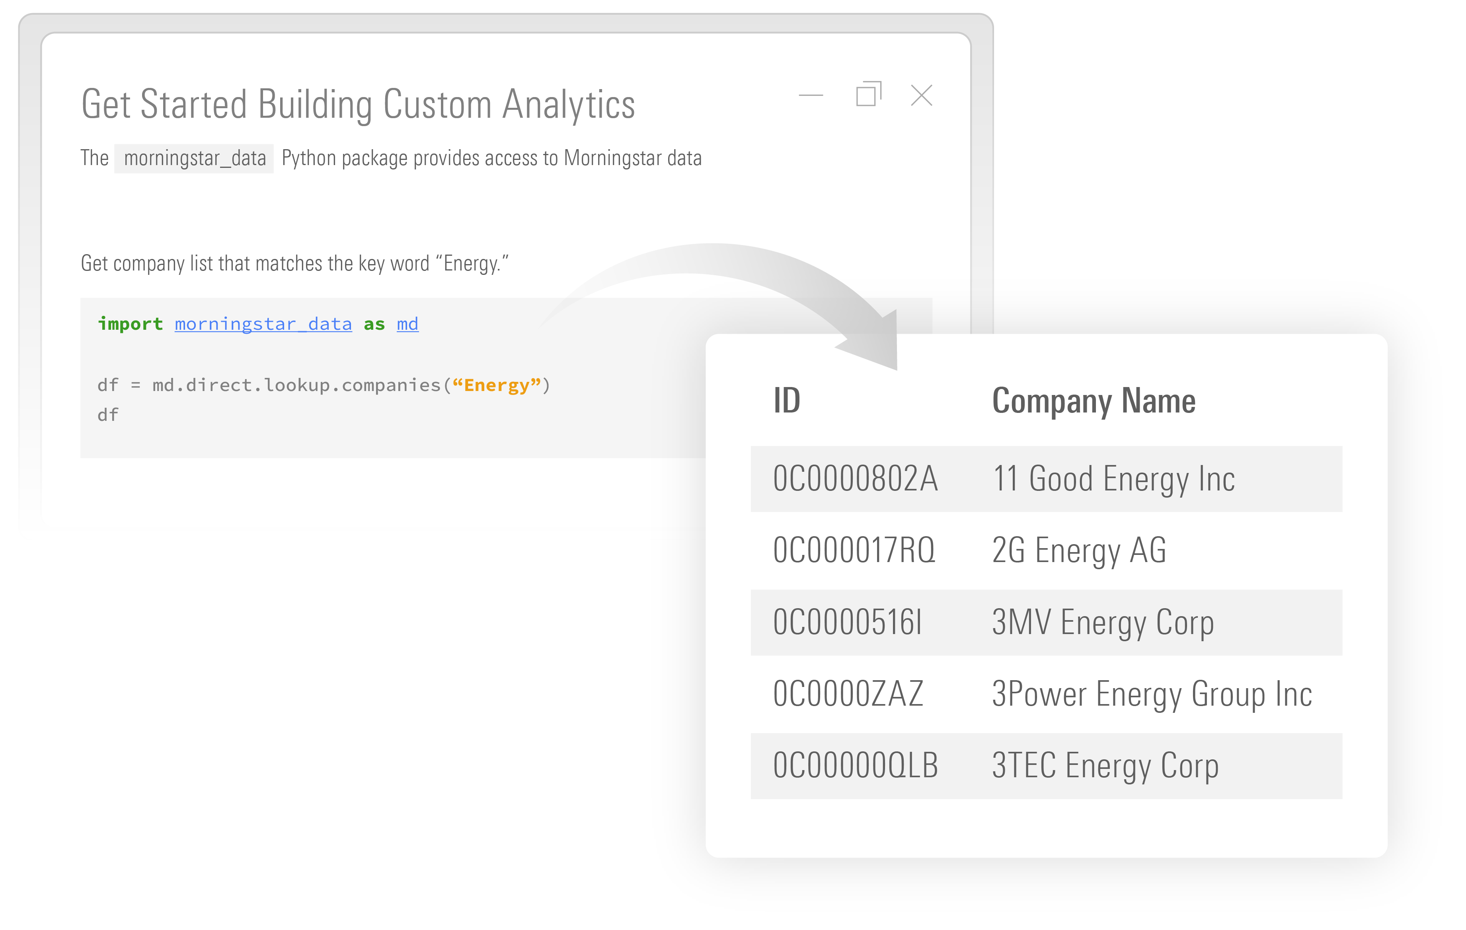
Task: Click the import keyword in the code
Action: click(x=130, y=324)
